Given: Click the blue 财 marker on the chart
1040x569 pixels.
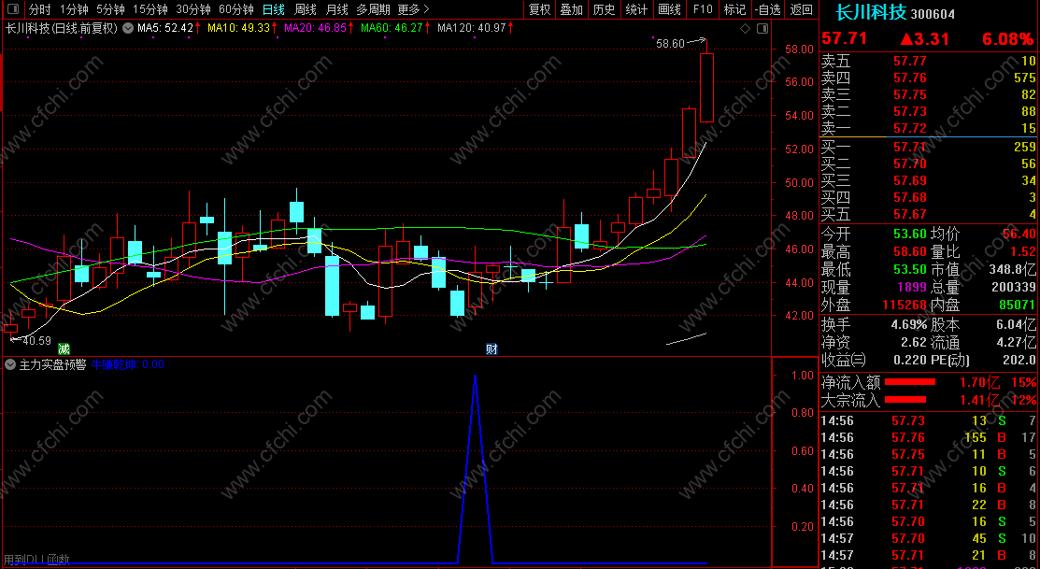Looking at the screenshot, I should 492,349.
